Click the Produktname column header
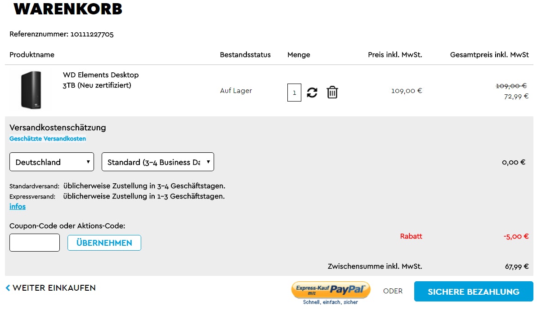The width and height of the screenshot is (537, 310). (x=32, y=55)
